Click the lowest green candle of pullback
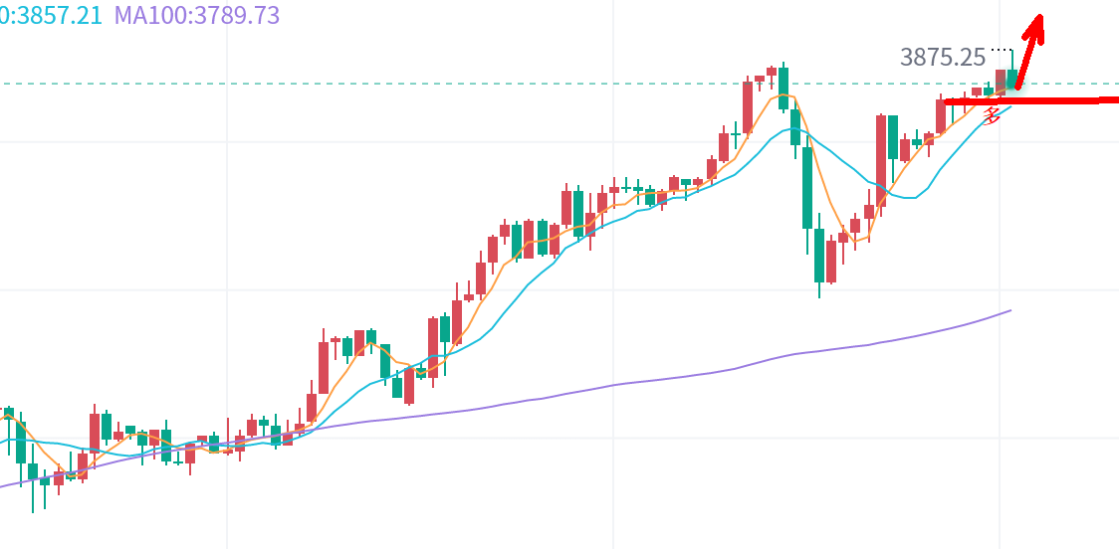Image resolution: width=1119 pixels, height=549 pixels. 819,256
